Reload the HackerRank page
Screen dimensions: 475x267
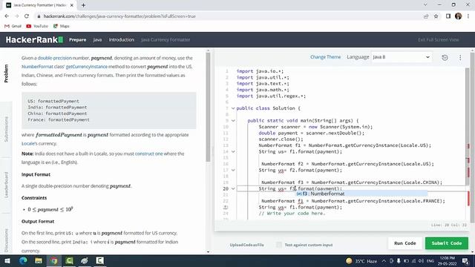[x=27, y=16]
